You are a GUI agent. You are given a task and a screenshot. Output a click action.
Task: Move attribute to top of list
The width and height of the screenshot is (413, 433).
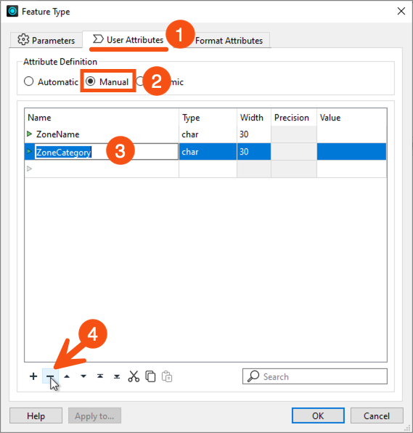[100, 376]
